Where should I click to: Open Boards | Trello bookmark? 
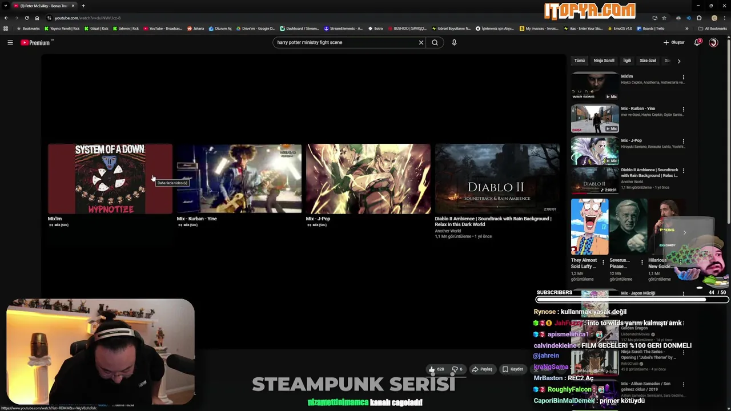pyautogui.click(x=651, y=29)
